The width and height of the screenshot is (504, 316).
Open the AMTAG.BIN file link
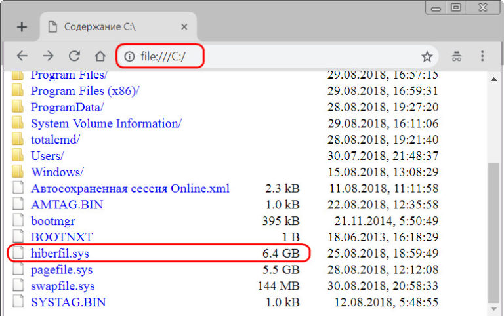[x=67, y=205]
